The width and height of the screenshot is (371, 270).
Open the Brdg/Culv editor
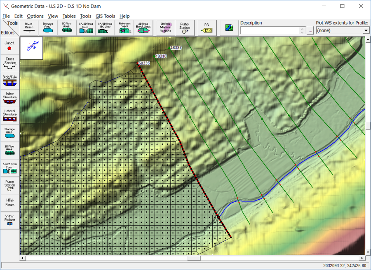pyautogui.click(x=10, y=80)
